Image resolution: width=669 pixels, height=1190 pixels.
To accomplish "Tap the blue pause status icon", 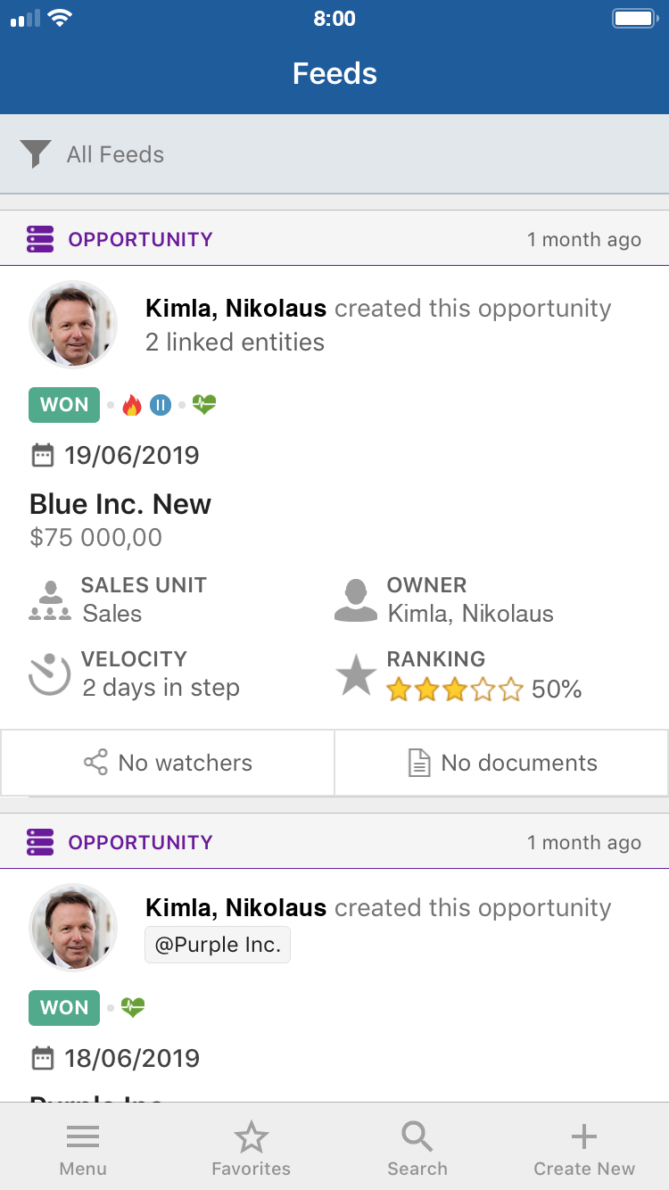I will coord(161,406).
